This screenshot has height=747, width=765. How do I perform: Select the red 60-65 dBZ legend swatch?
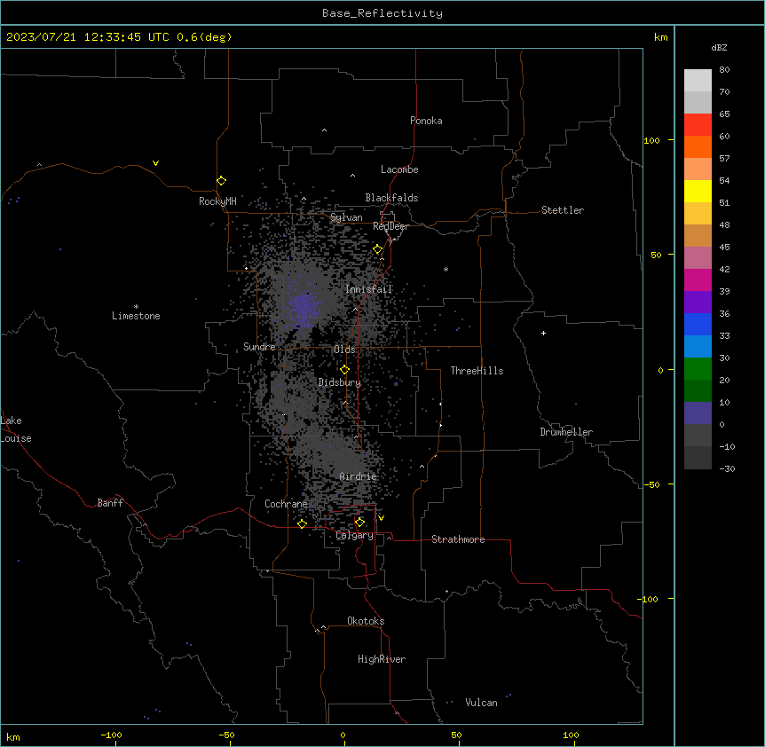tap(698, 124)
